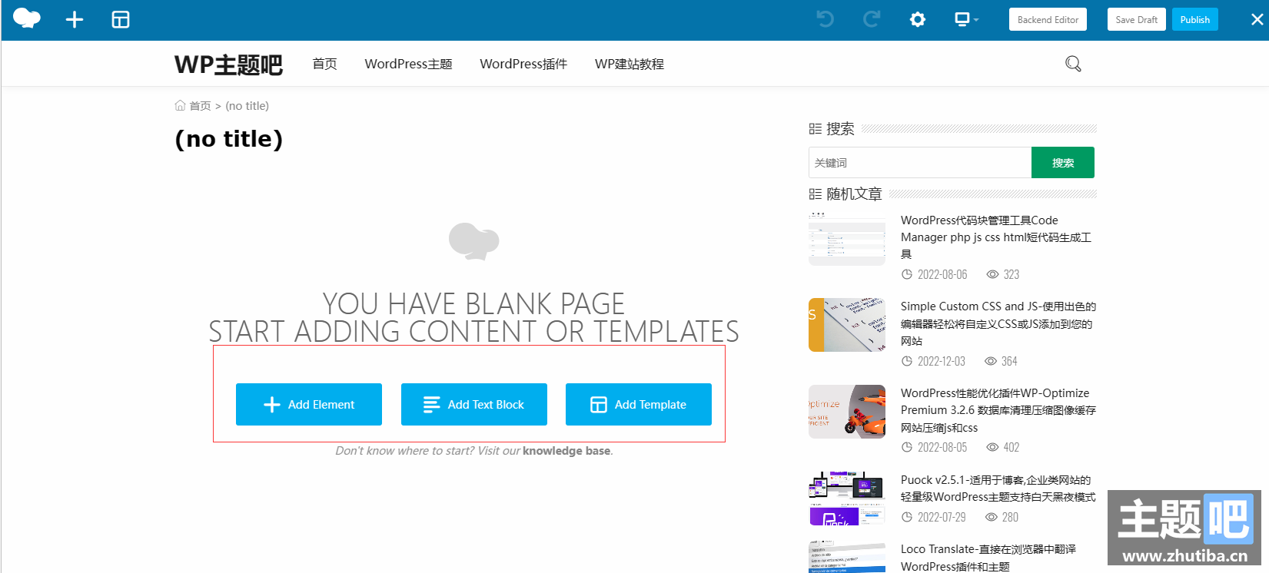Click the WP主题吧 site logo
The height and width of the screenshot is (573, 1269).
228,65
